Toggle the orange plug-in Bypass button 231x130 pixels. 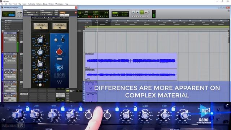[62, 13]
